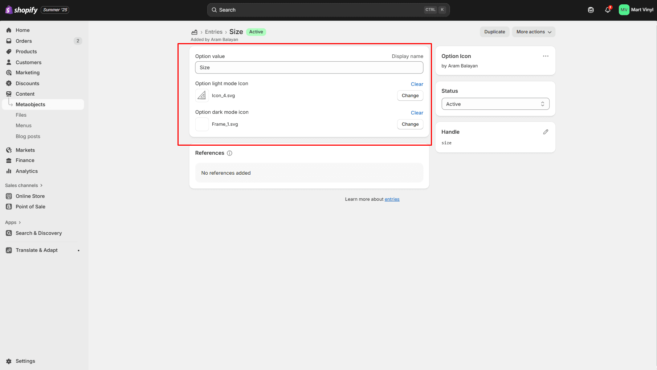Open the Status dropdown set to Active
Image resolution: width=657 pixels, height=370 pixels.
click(495, 104)
